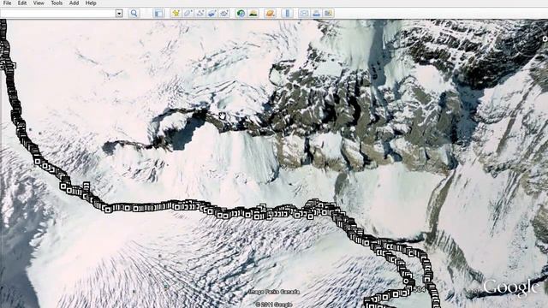Enable sunlight across the landscape
Viewport: 548px width, 308px height.
pos(253,14)
